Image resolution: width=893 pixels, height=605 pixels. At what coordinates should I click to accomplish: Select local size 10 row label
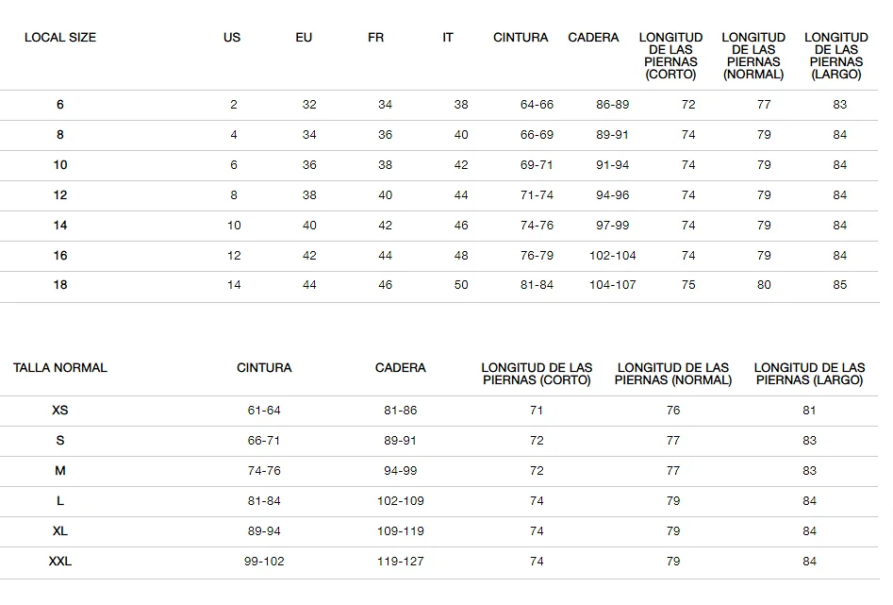tap(59, 165)
